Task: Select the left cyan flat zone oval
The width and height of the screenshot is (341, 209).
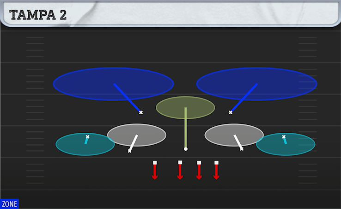Action: click(85, 144)
